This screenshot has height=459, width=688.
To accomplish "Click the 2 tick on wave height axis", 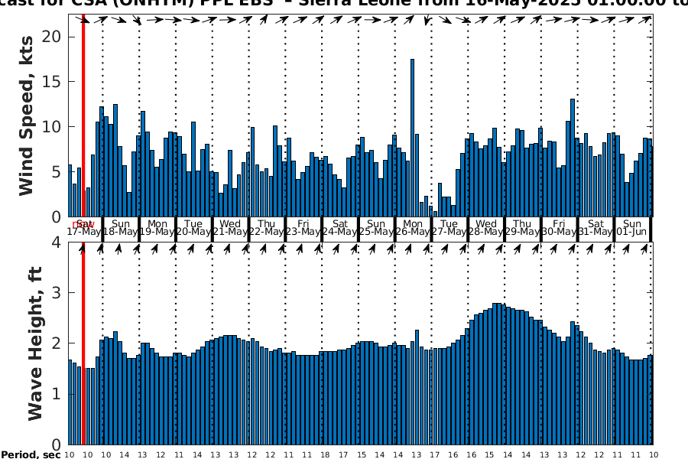I will 56,343.
